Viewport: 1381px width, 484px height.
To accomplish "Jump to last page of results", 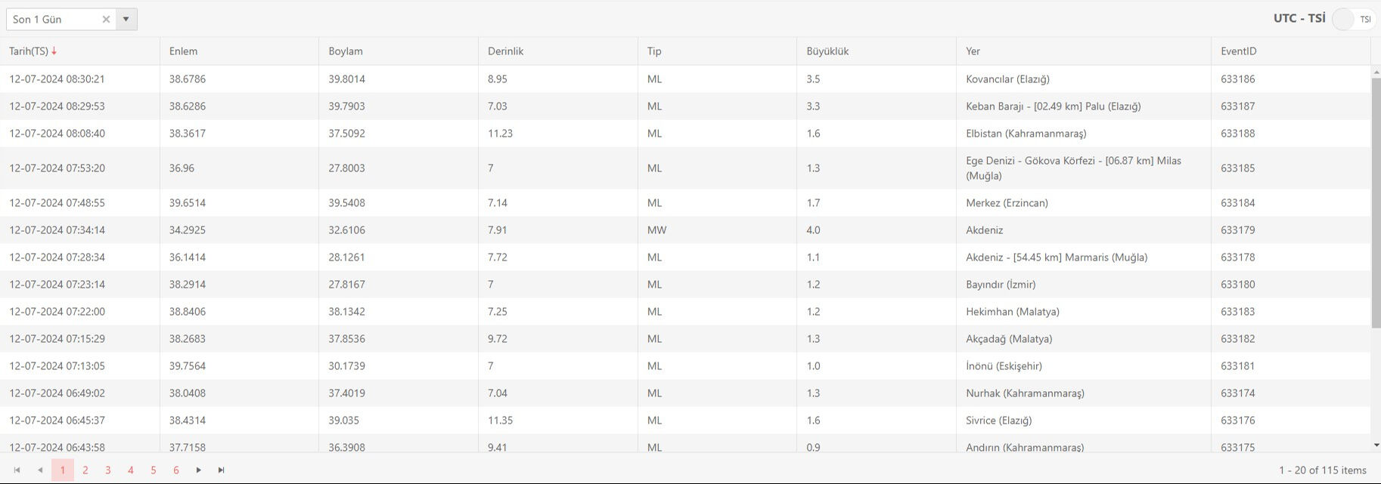I will coord(221,470).
